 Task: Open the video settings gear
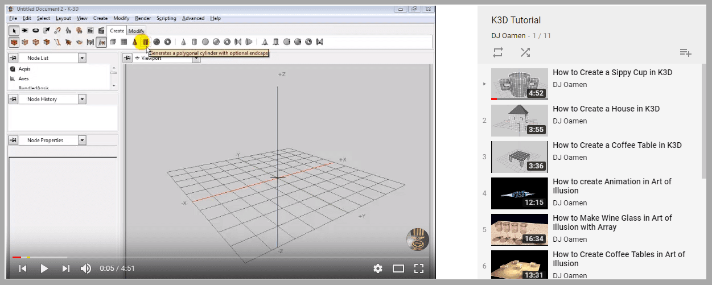pos(377,269)
